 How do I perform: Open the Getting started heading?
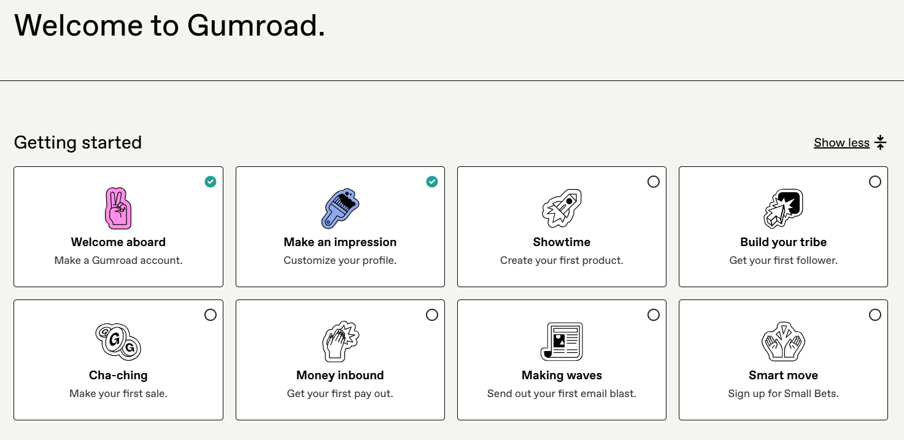(77, 142)
